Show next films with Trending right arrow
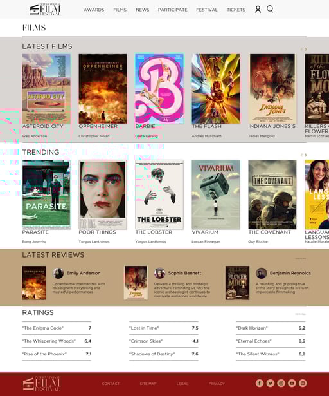The image size is (329, 396). click(x=306, y=155)
